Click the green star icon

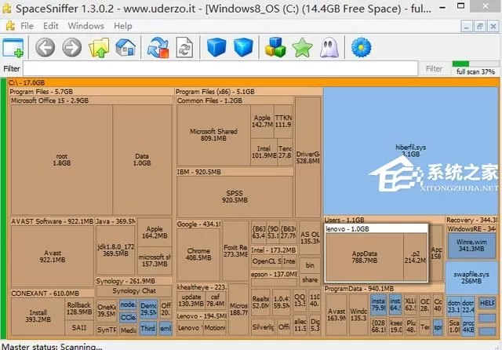302,48
